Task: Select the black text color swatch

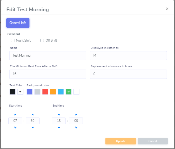Action: pos(12,92)
